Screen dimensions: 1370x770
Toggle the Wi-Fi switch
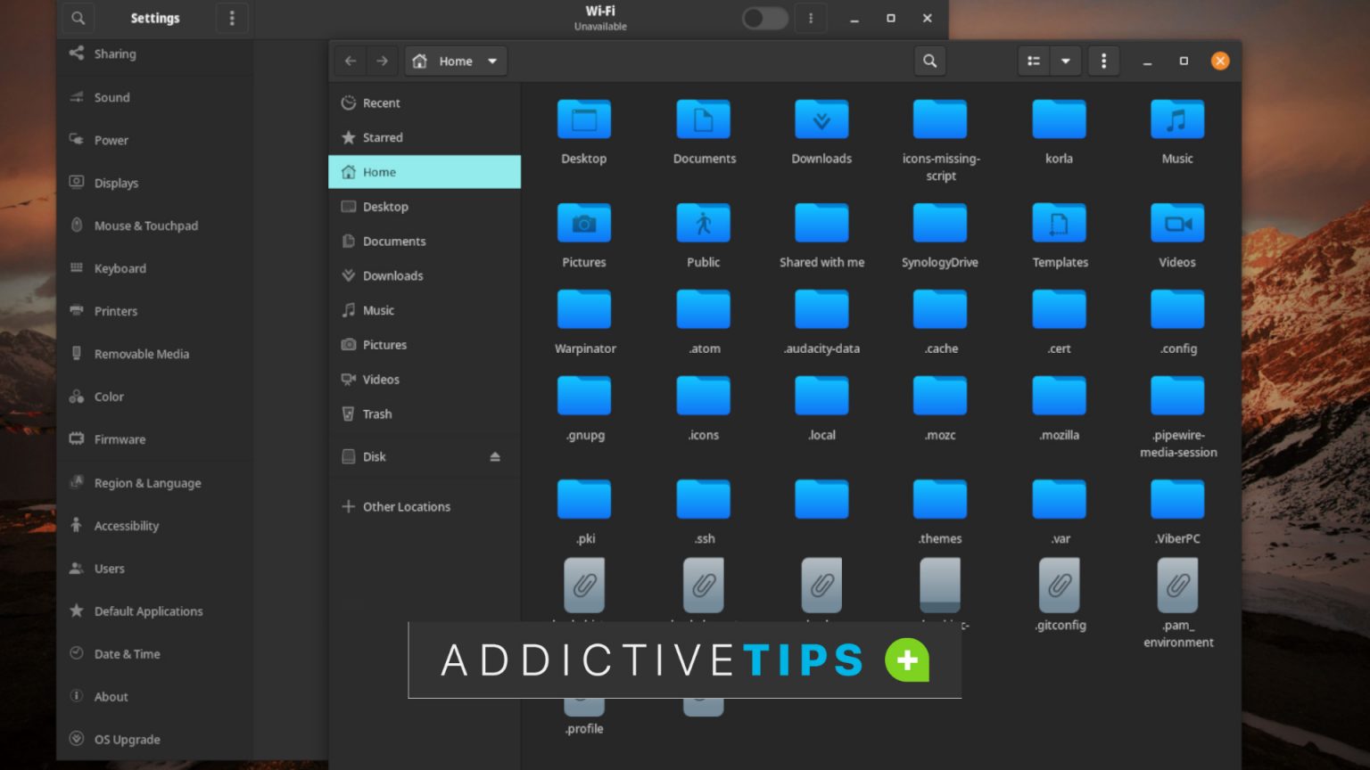tap(763, 18)
